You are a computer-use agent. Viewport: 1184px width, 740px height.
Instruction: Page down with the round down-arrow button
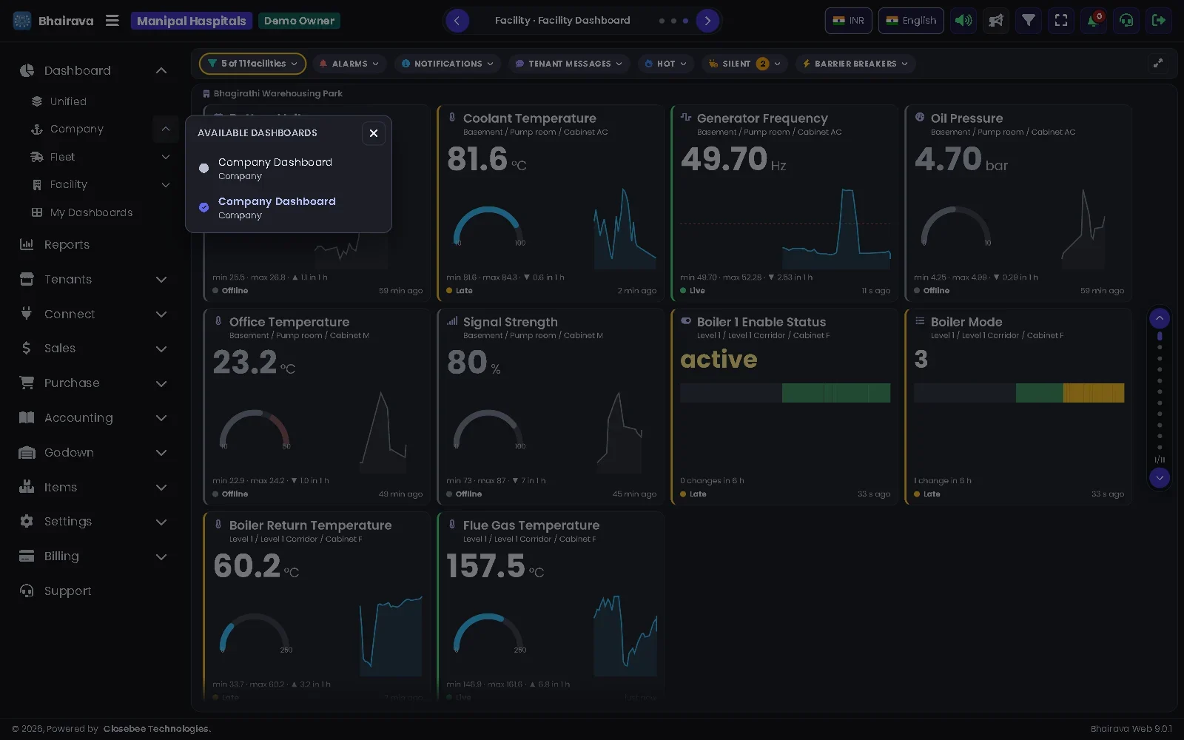tap(1160, 478)
